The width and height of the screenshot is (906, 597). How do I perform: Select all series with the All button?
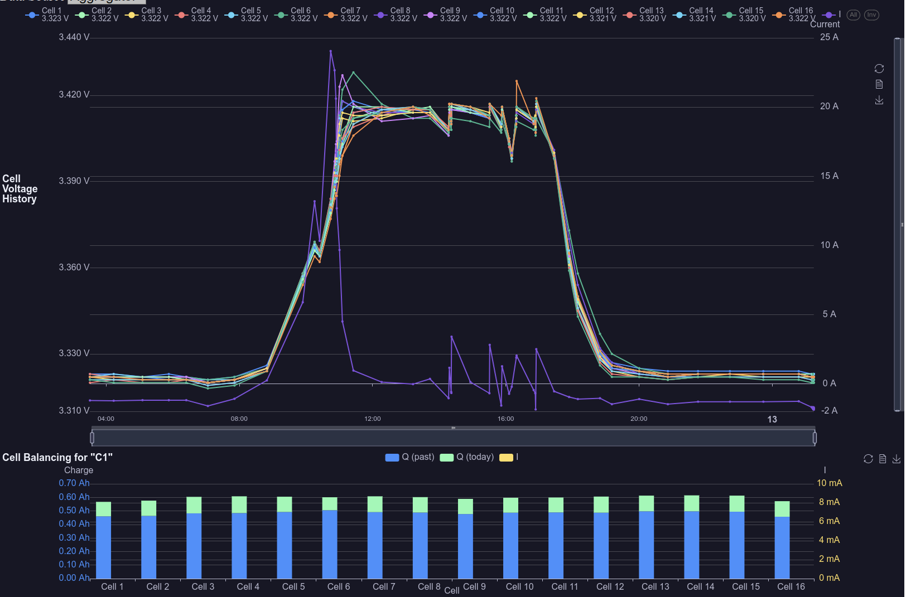pyautogui.click(x=854, y=15)
